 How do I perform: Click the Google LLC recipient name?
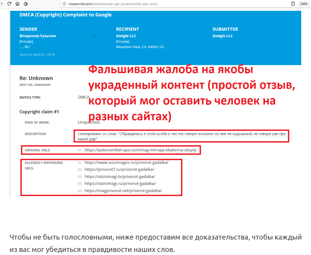tap(126, 36)
